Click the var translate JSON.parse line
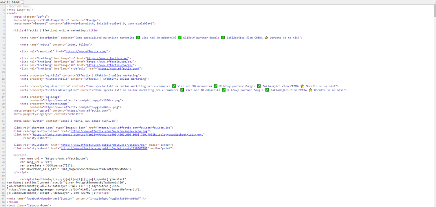436x207 pixels. coord(47,165)
